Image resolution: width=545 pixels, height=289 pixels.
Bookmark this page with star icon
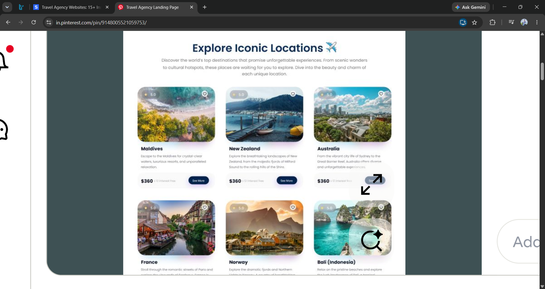(x=474, y=22)
